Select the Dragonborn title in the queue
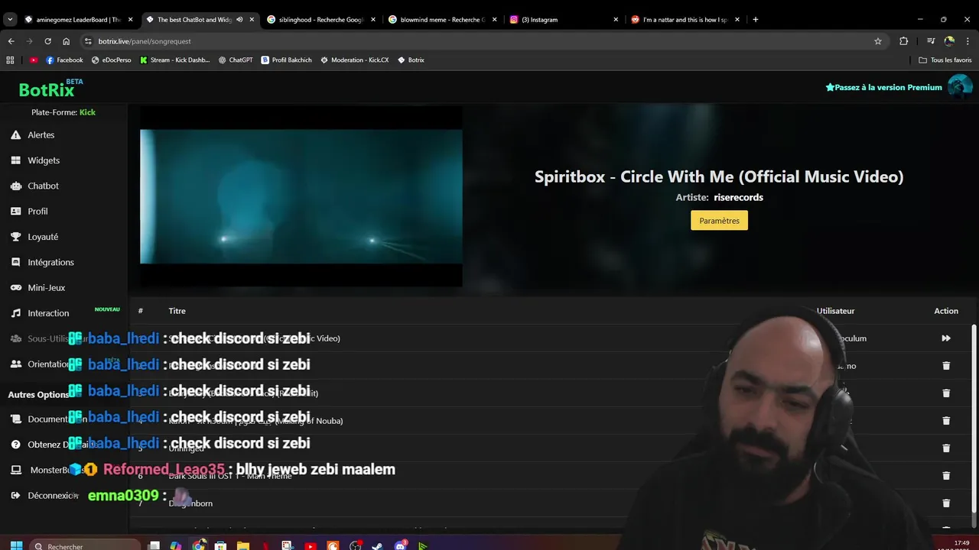 pyautogui.click(x=190, y=503)
